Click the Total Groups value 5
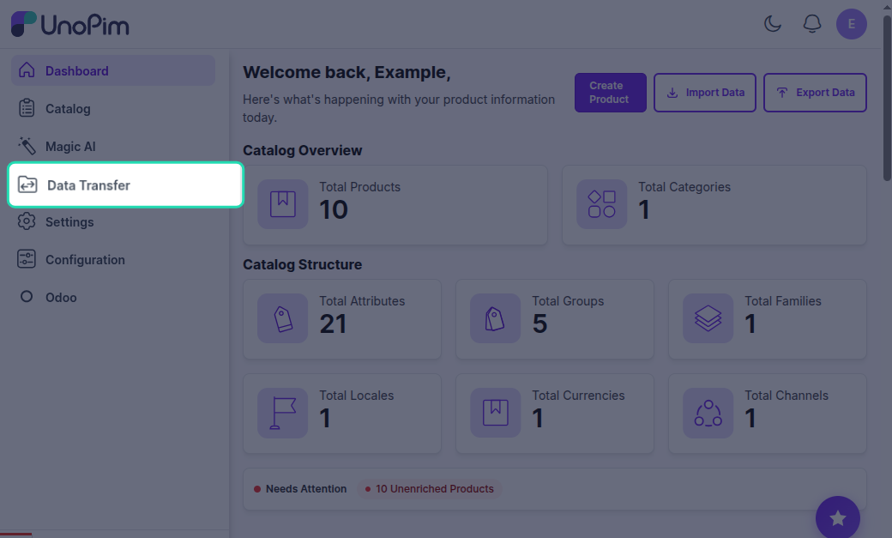The image size is (892, 538). [539, 324]
